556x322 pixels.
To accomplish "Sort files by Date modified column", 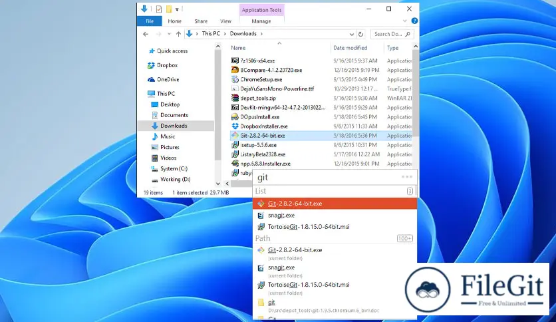I will [350, 48].
